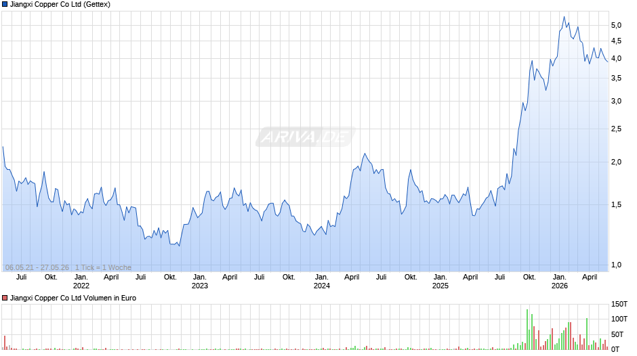This screenshot has height=356, width=637.
Task: Click the 0T volume axis label
Action: coord(616,349)
